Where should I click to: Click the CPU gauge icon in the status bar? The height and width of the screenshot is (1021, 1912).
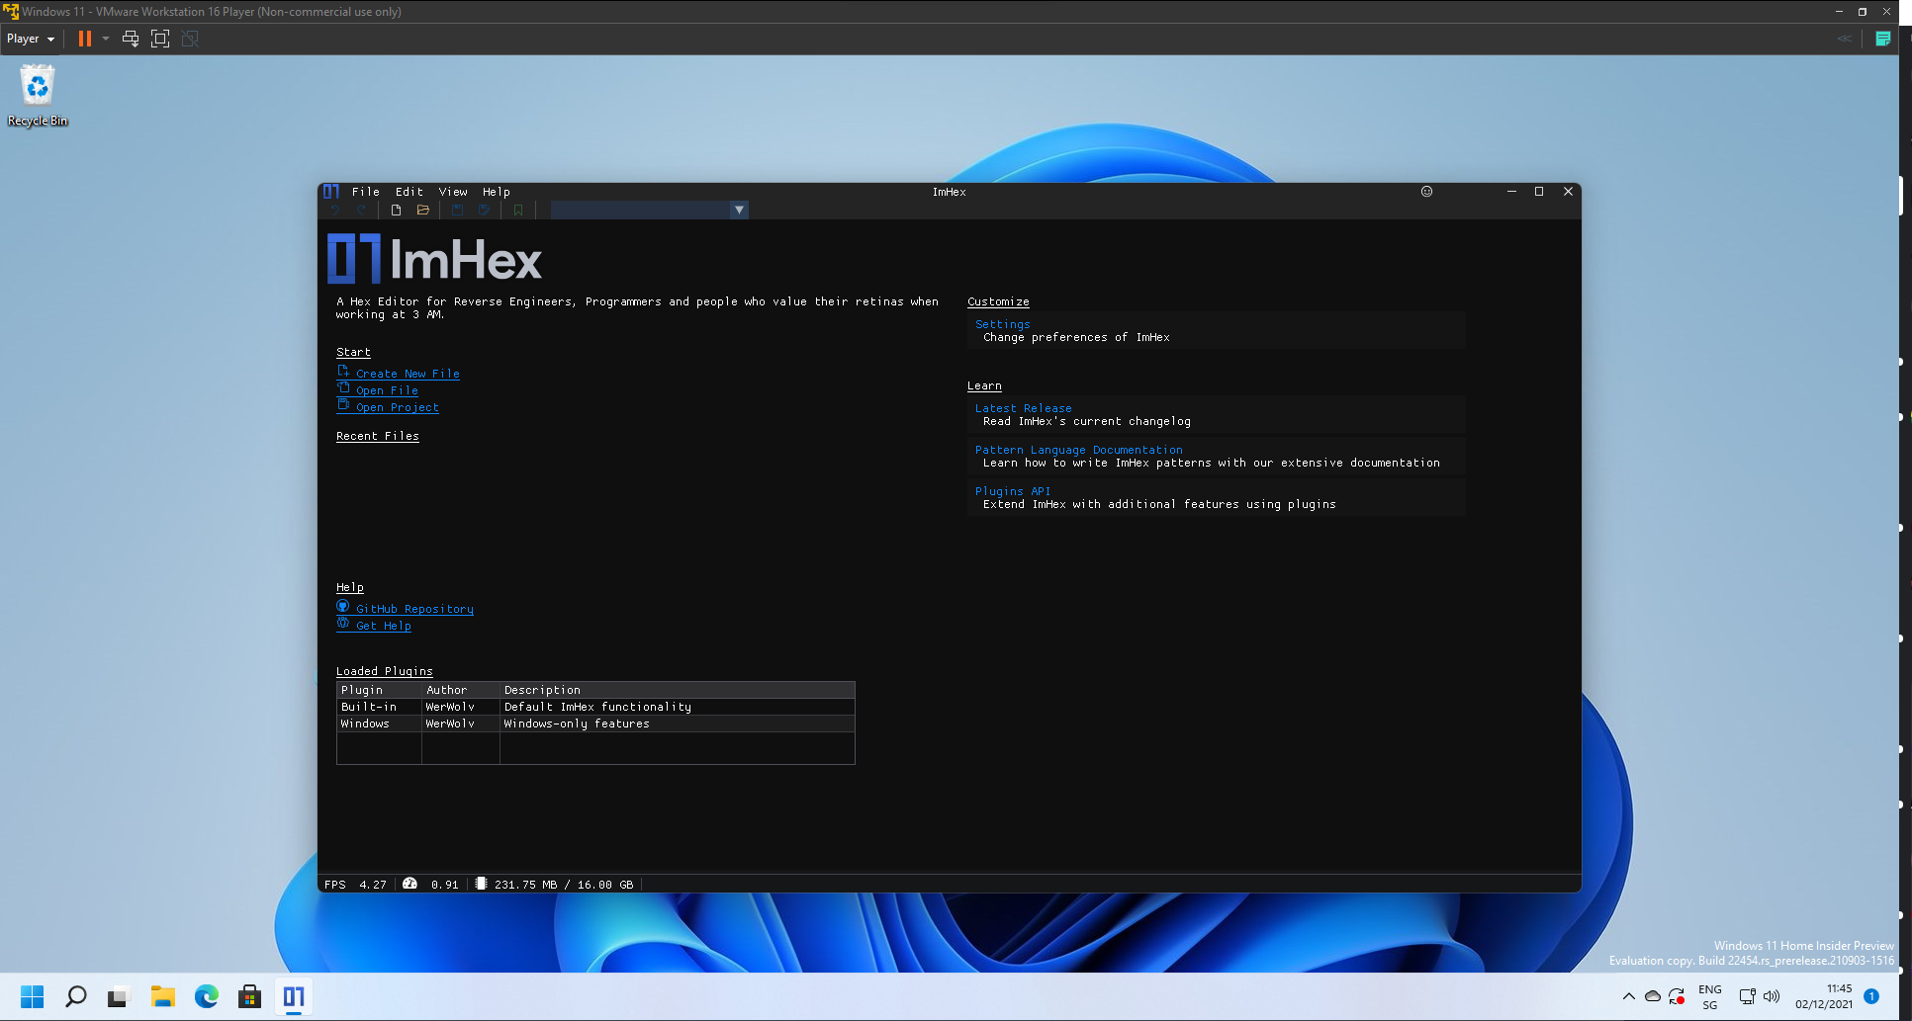tap(410, 884)
